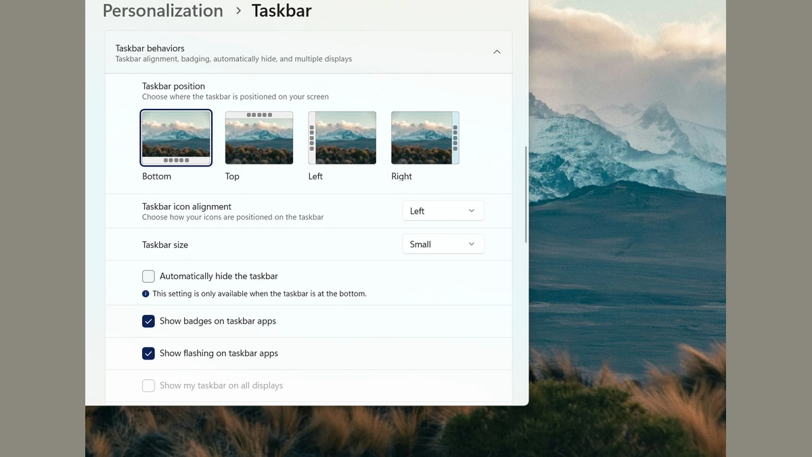Click 'Choose how your icons are positioned' description
The height and width of the screenshot is (457, 812).
tap(233, 217)
